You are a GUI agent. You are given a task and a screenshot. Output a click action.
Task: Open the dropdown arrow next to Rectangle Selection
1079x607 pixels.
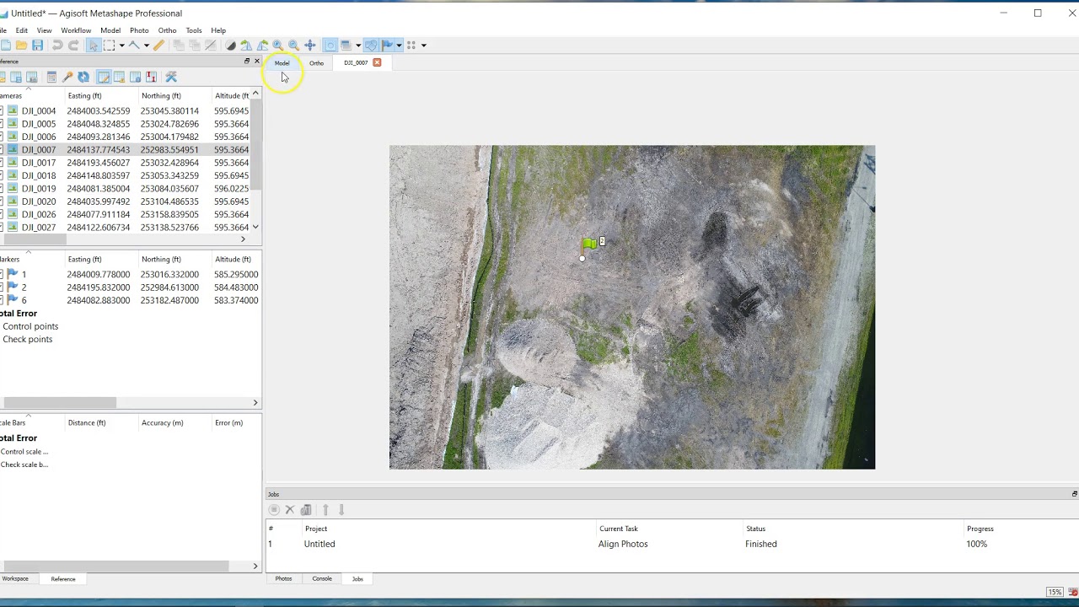[121, 46]
